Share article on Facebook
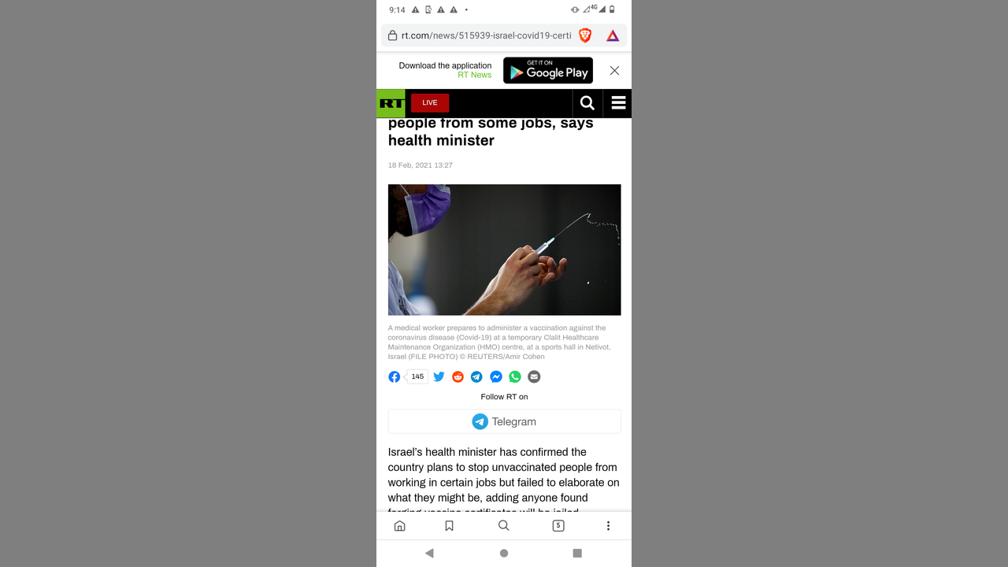 coord(395,376)
